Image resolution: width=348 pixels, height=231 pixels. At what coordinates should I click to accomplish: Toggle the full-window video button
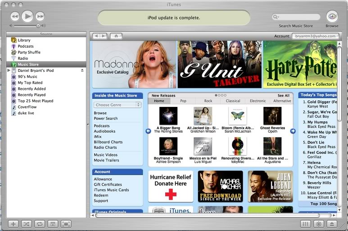click(x=66, y=224)
